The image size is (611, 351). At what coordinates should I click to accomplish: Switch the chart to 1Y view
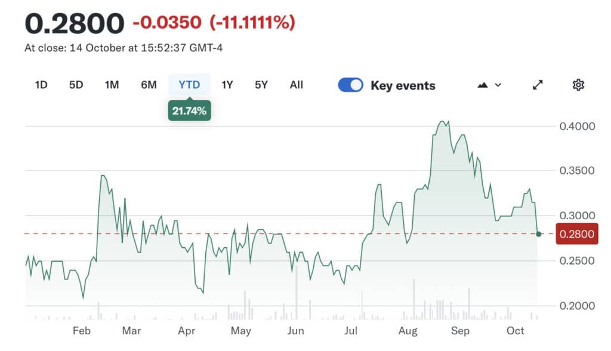coord(227,85)
